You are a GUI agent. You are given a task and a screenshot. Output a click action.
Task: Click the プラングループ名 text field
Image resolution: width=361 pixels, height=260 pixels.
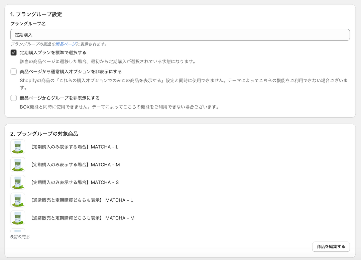click(180, 35)
